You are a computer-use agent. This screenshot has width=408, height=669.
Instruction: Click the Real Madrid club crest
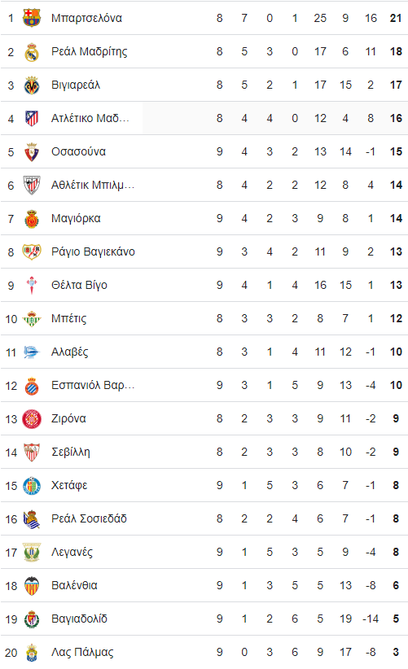coord(32,51)
